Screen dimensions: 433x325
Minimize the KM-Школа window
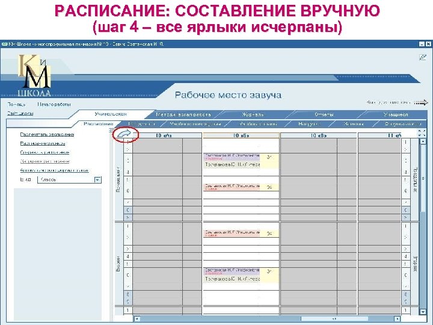422,44
